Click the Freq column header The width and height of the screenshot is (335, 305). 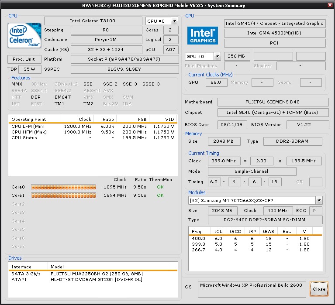[200, 231]
